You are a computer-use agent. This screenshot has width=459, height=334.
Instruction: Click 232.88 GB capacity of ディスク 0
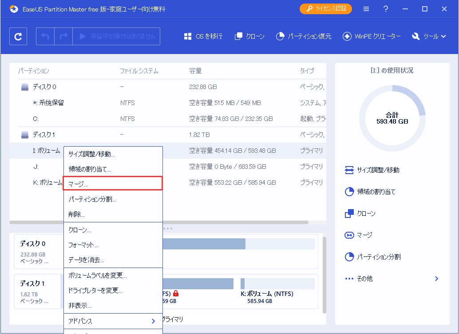coord(203,87)
